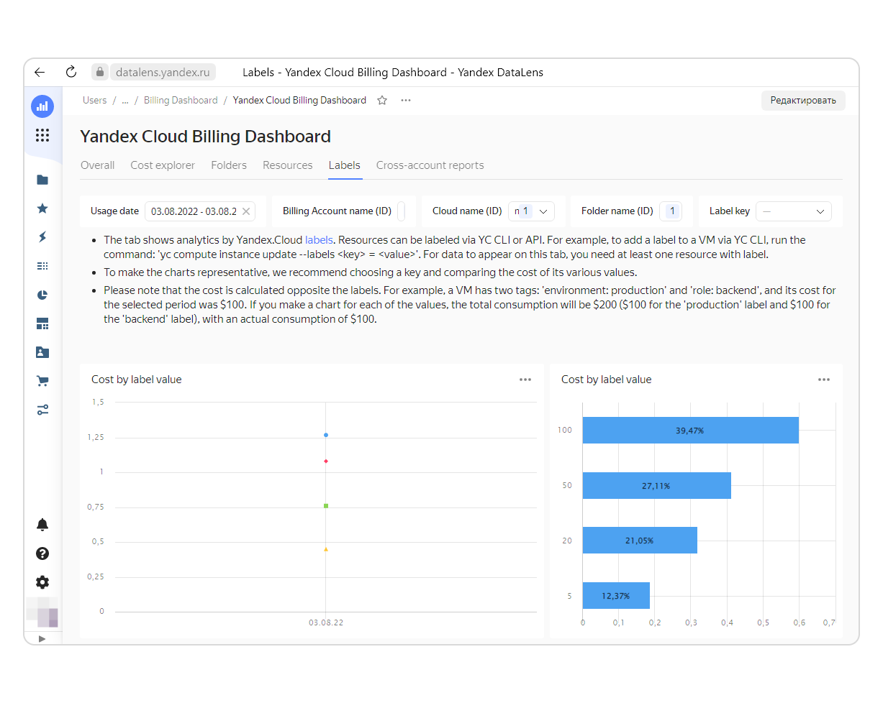Viewport: 883px width, 703px height.
Task: Click the user avatar in sidebar
Action: (42, 612)
